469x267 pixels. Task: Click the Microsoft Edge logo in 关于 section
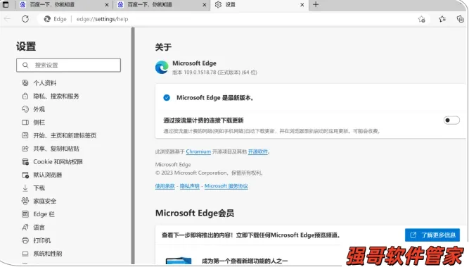click(162, 68)
